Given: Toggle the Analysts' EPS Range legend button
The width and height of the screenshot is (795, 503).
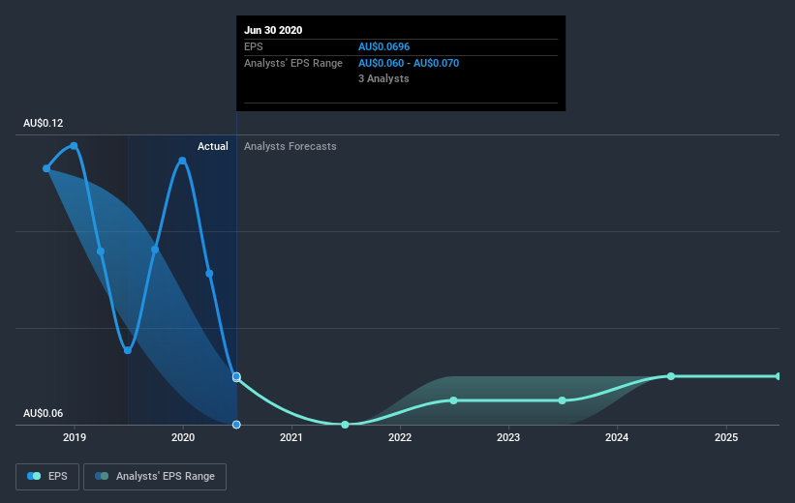Looking at the screenshot, I should 155,476.
